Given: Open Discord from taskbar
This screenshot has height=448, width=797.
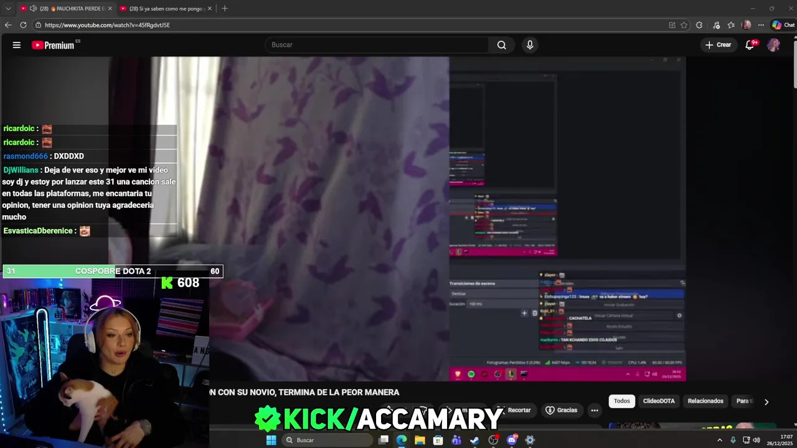Looking at the screenshot, I should 512,440.
